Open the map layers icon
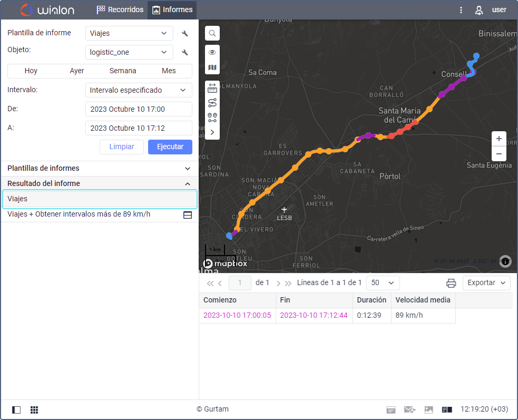This screenshot has height=420, width=518. coord(212,67)
